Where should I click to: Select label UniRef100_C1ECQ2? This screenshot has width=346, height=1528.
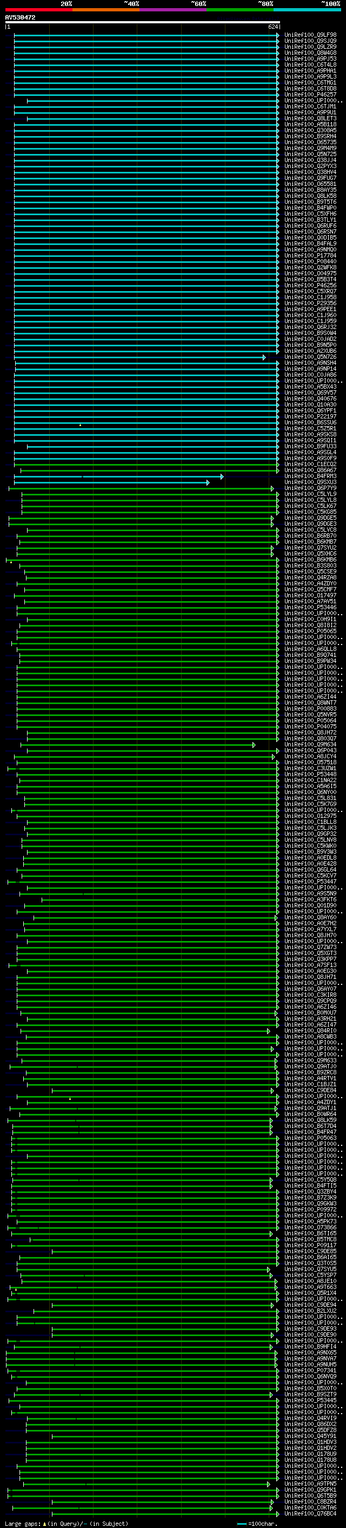[310, 464]
